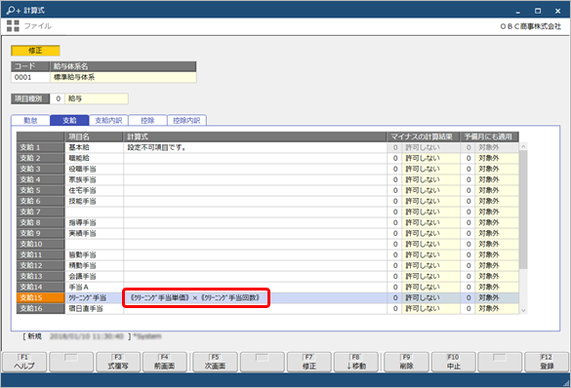Select the 支給16 row header
This screenshot has width=571, height=388.
40,308
